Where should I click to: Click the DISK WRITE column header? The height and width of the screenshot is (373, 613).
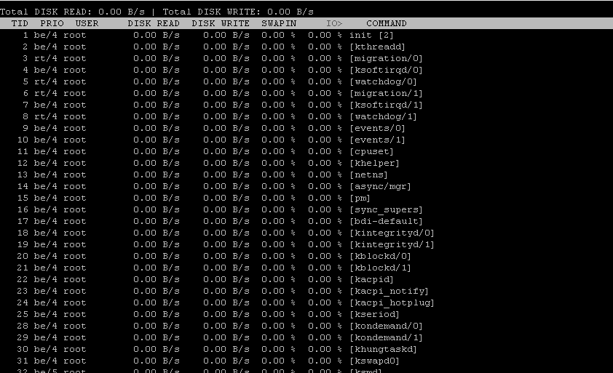[x=221, y=23]
